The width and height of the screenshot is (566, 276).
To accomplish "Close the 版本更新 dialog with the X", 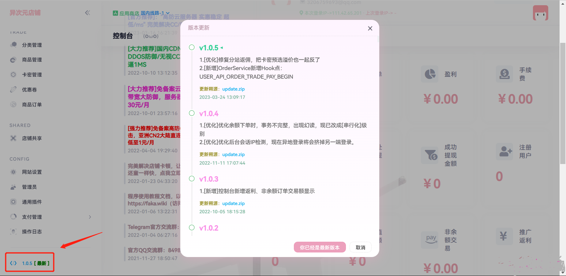I will tap(370, 28).
